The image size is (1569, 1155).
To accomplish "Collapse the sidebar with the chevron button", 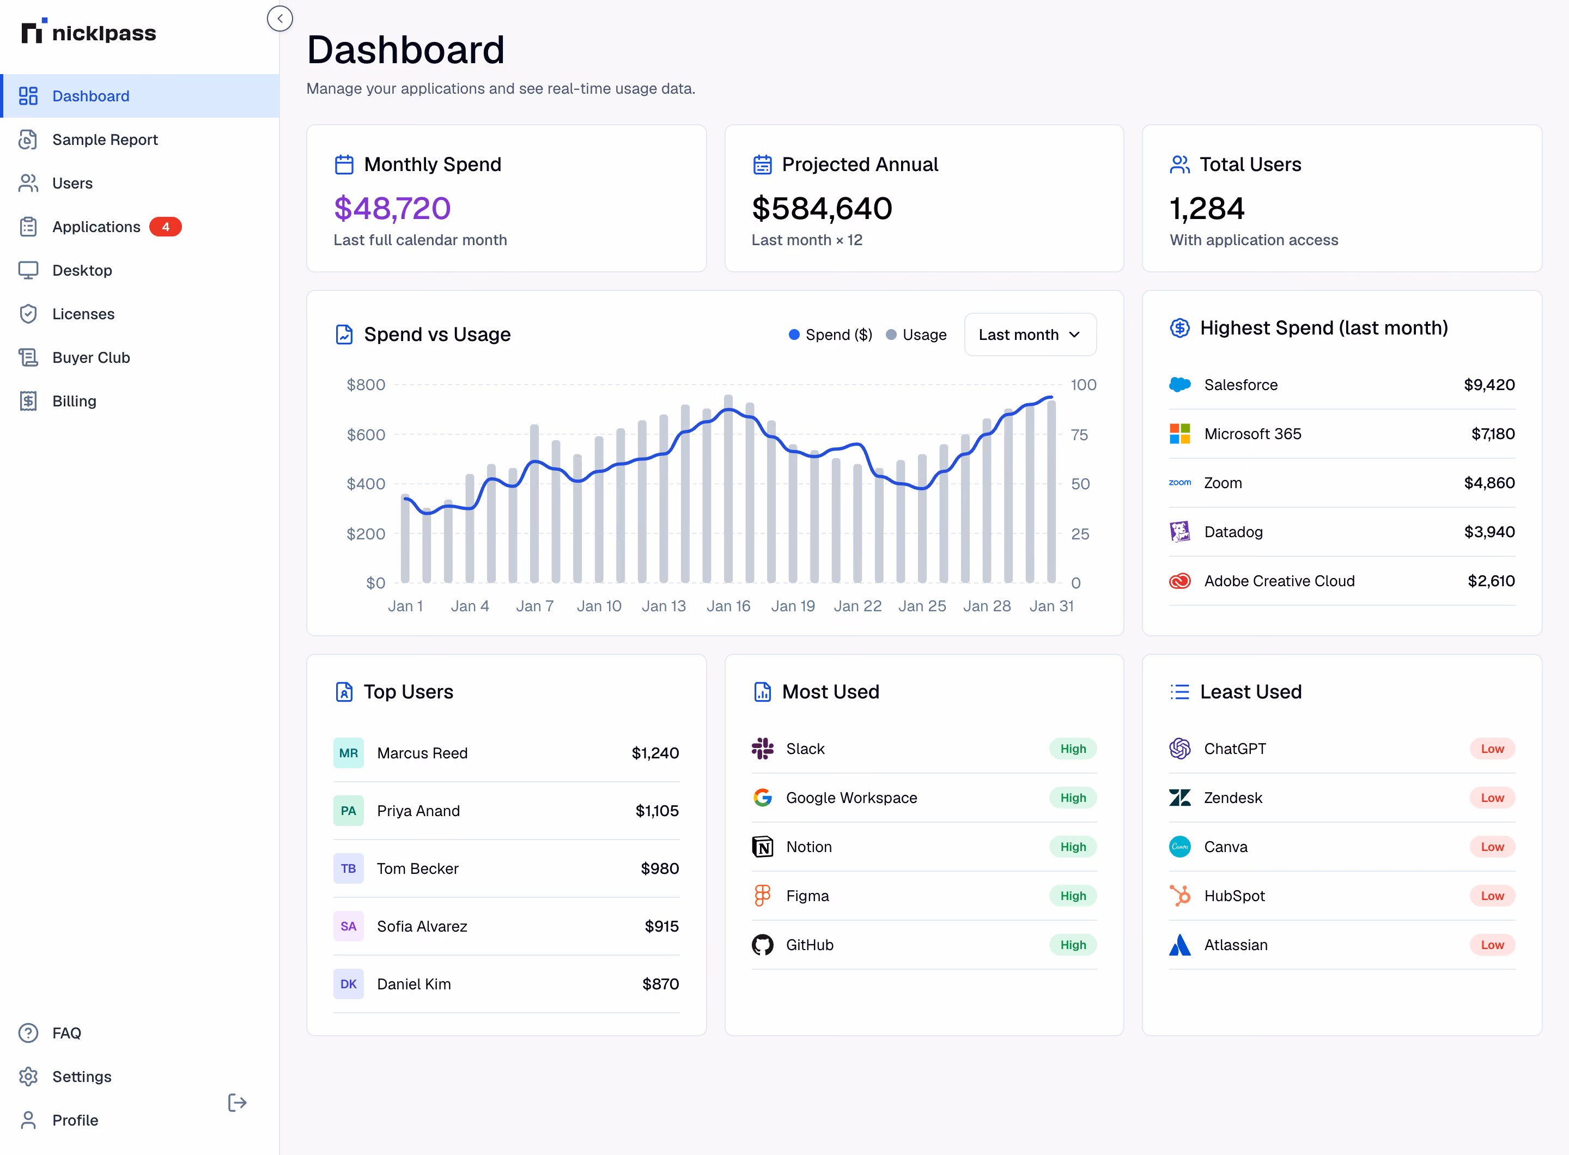I will click(279, 19).
